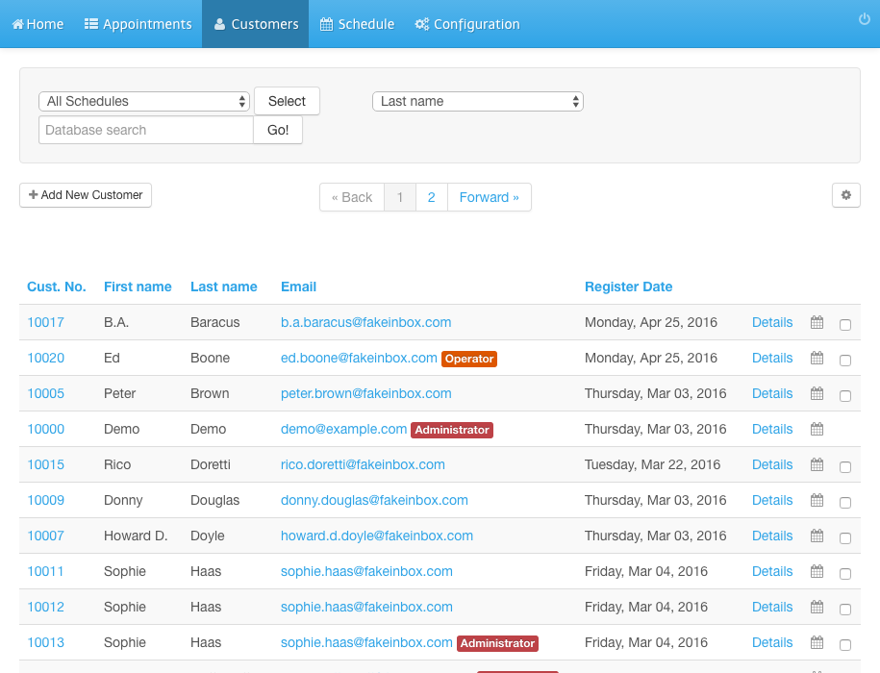Open calendar icon for customer 10013 row
This screenshot has height=673, width=880.
(x=817, y=642)
